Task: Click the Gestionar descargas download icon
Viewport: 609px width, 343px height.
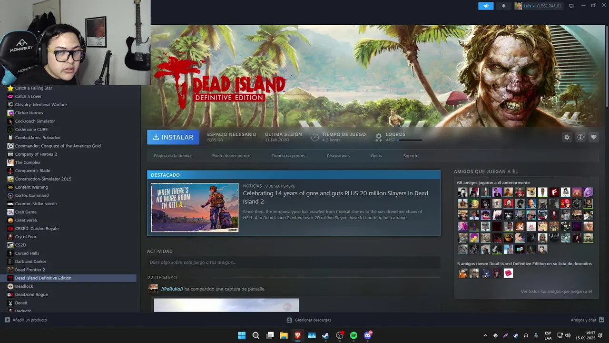Action: click(289, 320)
